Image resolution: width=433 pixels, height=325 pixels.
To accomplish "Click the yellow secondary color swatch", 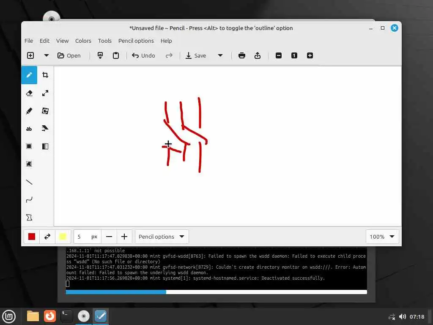I will (63, 237).
